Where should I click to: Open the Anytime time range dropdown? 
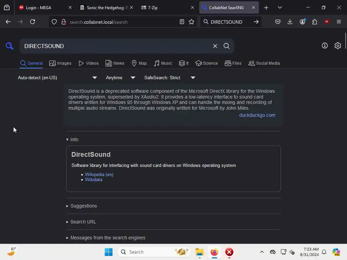point(121,78)
